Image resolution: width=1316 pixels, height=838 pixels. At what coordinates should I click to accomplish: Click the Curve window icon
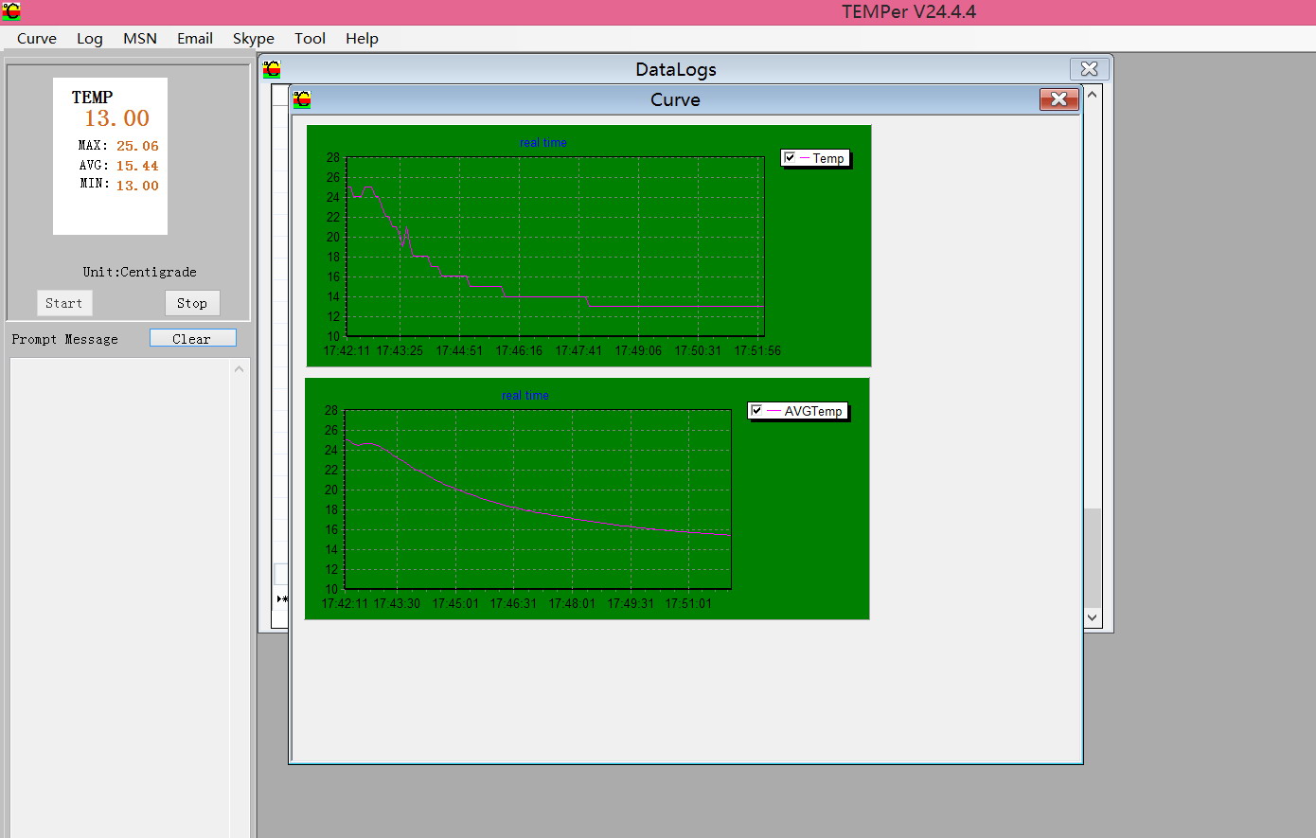click(302, 99)
